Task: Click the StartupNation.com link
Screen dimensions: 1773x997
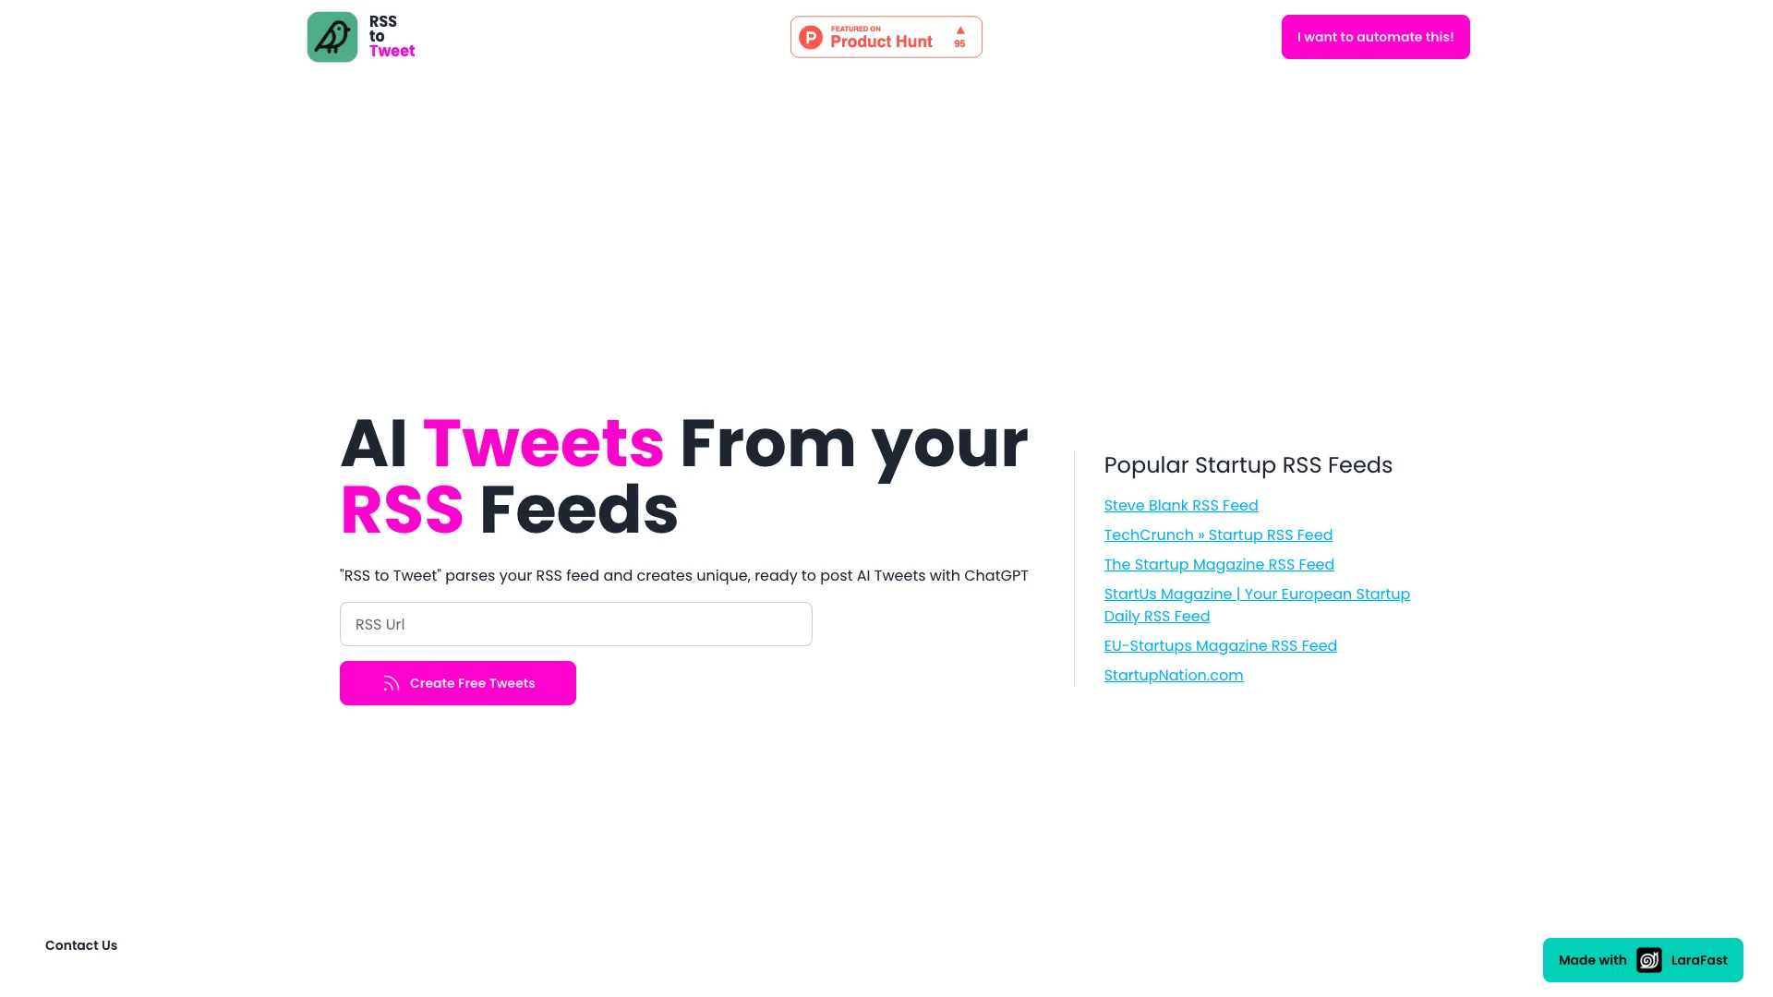Action: pos(1173,675)
